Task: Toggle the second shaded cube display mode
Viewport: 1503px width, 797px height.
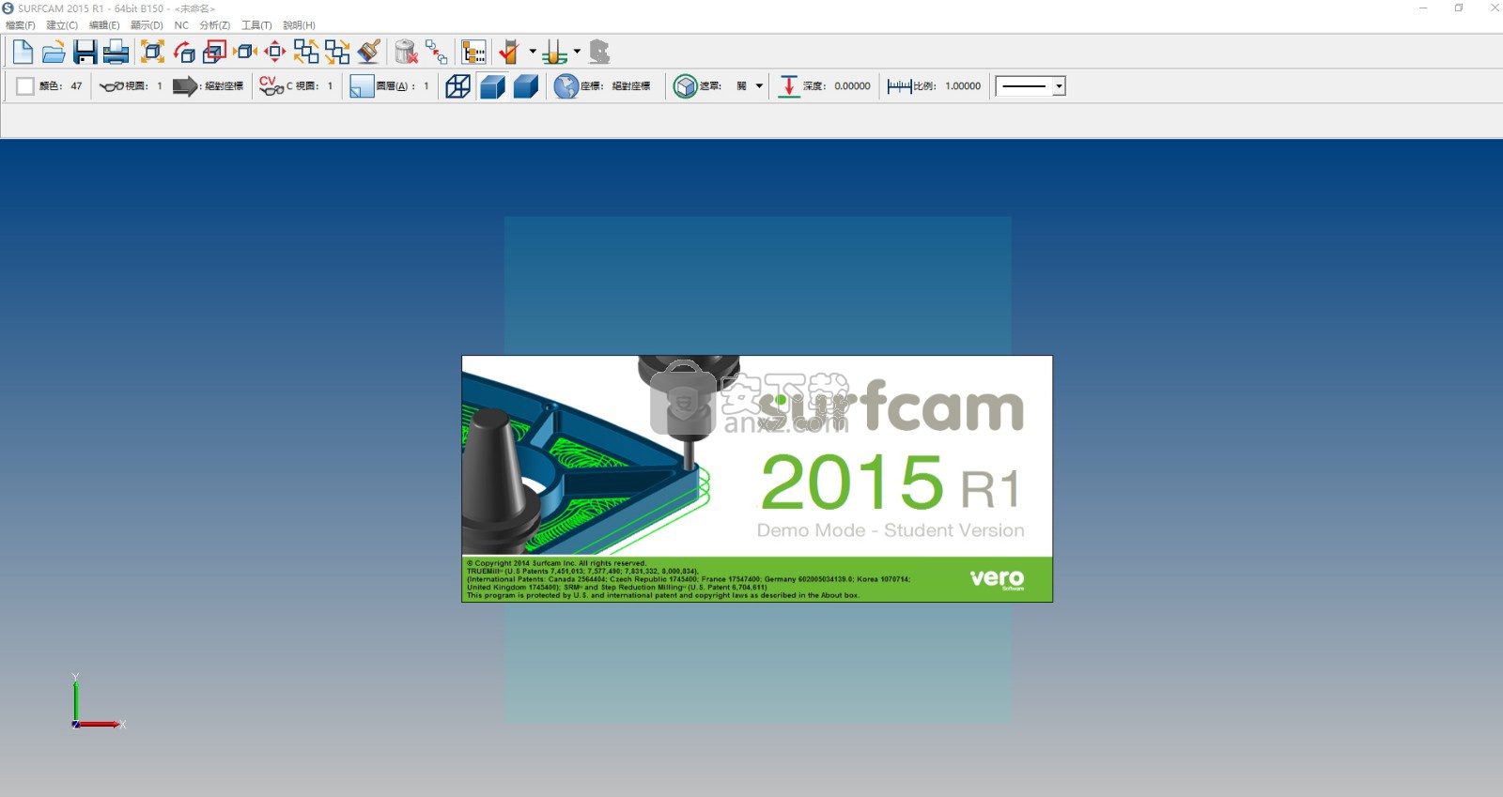Action: pyautogui.click(x=526, y=86)
